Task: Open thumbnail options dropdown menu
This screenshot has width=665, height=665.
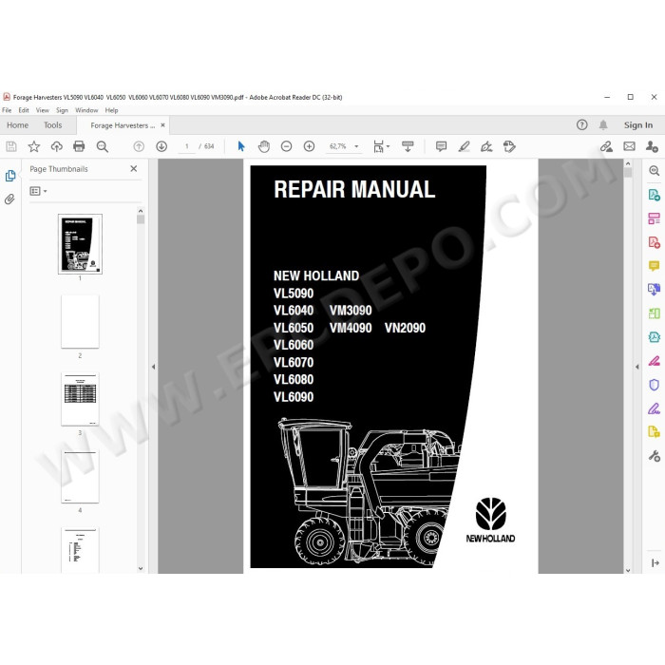Action: tap(38, 191)
